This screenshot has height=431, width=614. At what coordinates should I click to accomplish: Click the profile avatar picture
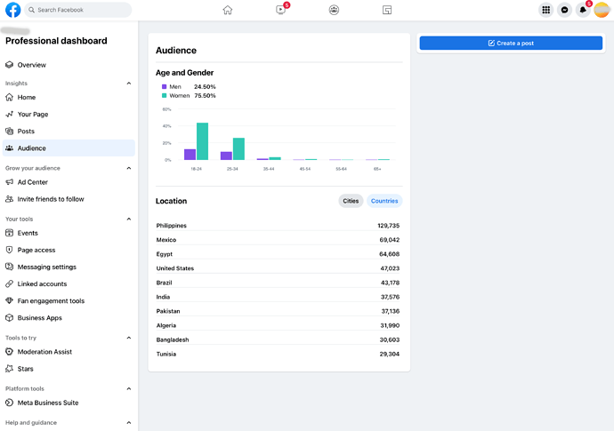(602, 10)
